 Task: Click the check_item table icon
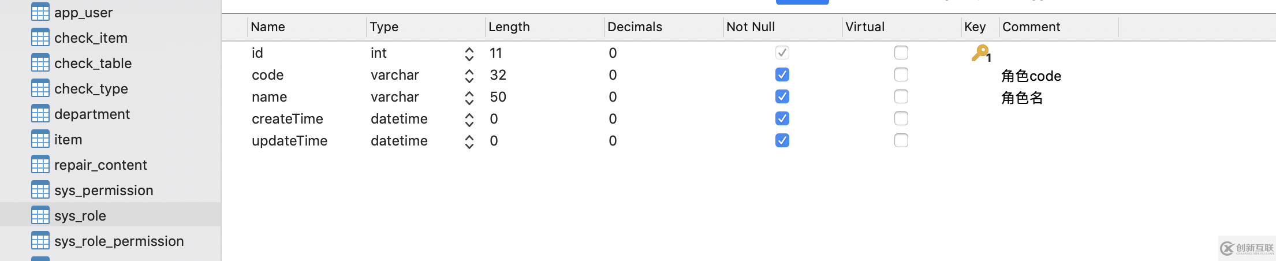click(x=40, y=38)
